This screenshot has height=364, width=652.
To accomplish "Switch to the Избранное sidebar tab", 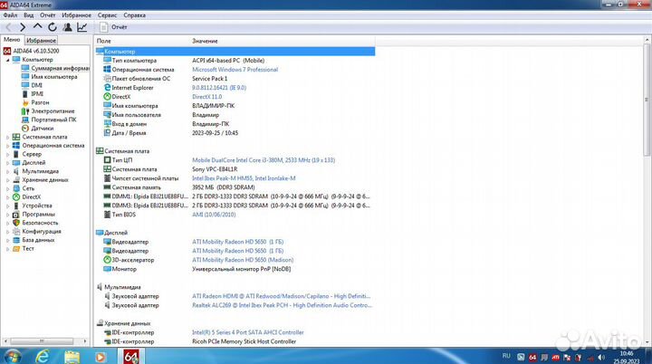I will (x=41, y=41).
